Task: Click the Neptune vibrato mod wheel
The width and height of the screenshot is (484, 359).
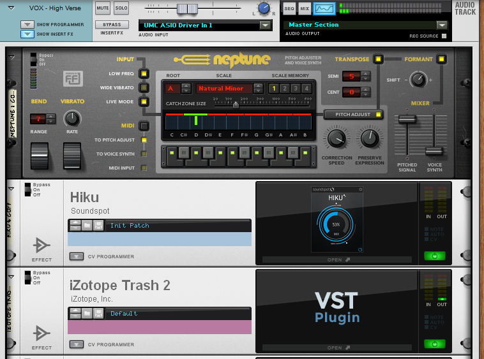Action: point(72,156)
